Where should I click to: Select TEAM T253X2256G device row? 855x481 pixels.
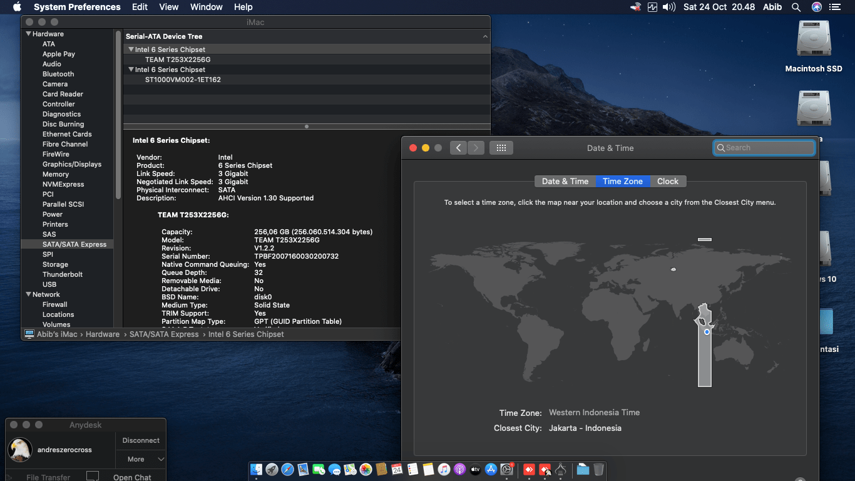click(307, 59)
